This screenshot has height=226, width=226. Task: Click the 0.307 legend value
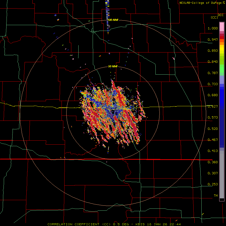[213, 173]
